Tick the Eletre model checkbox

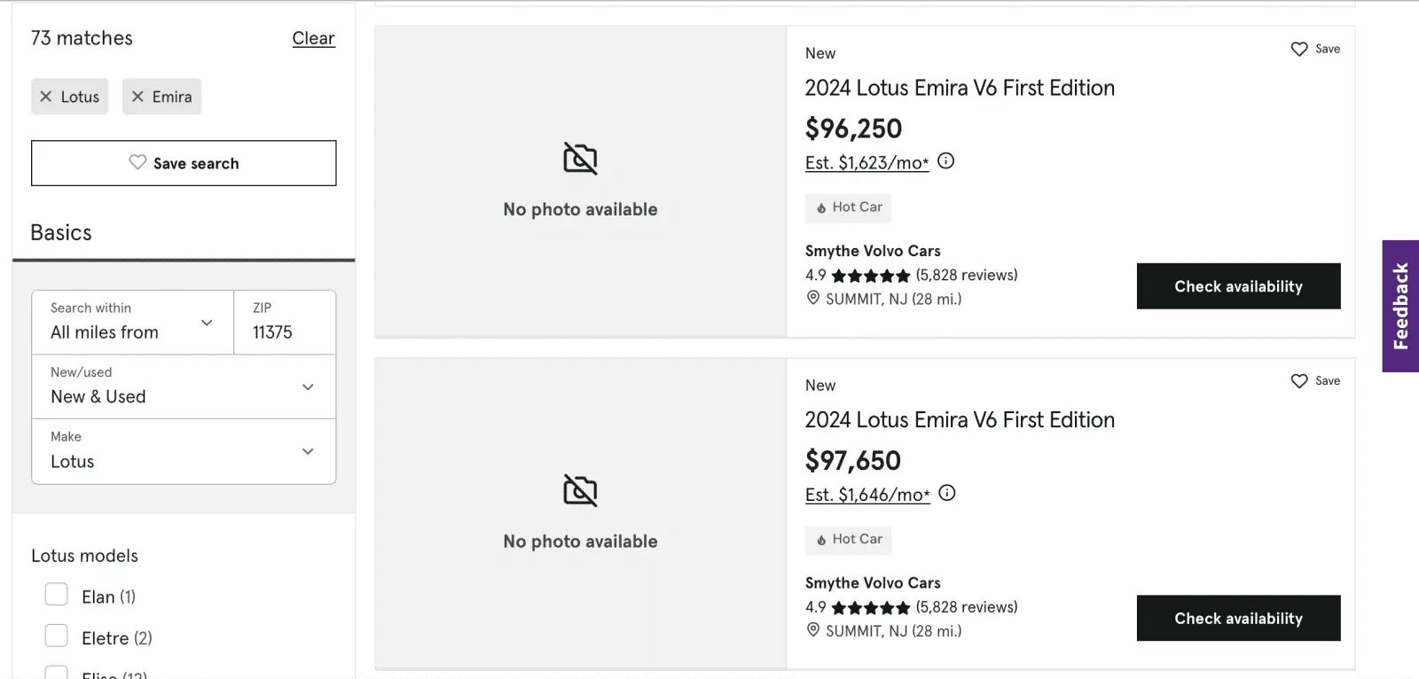click(57, 636)
